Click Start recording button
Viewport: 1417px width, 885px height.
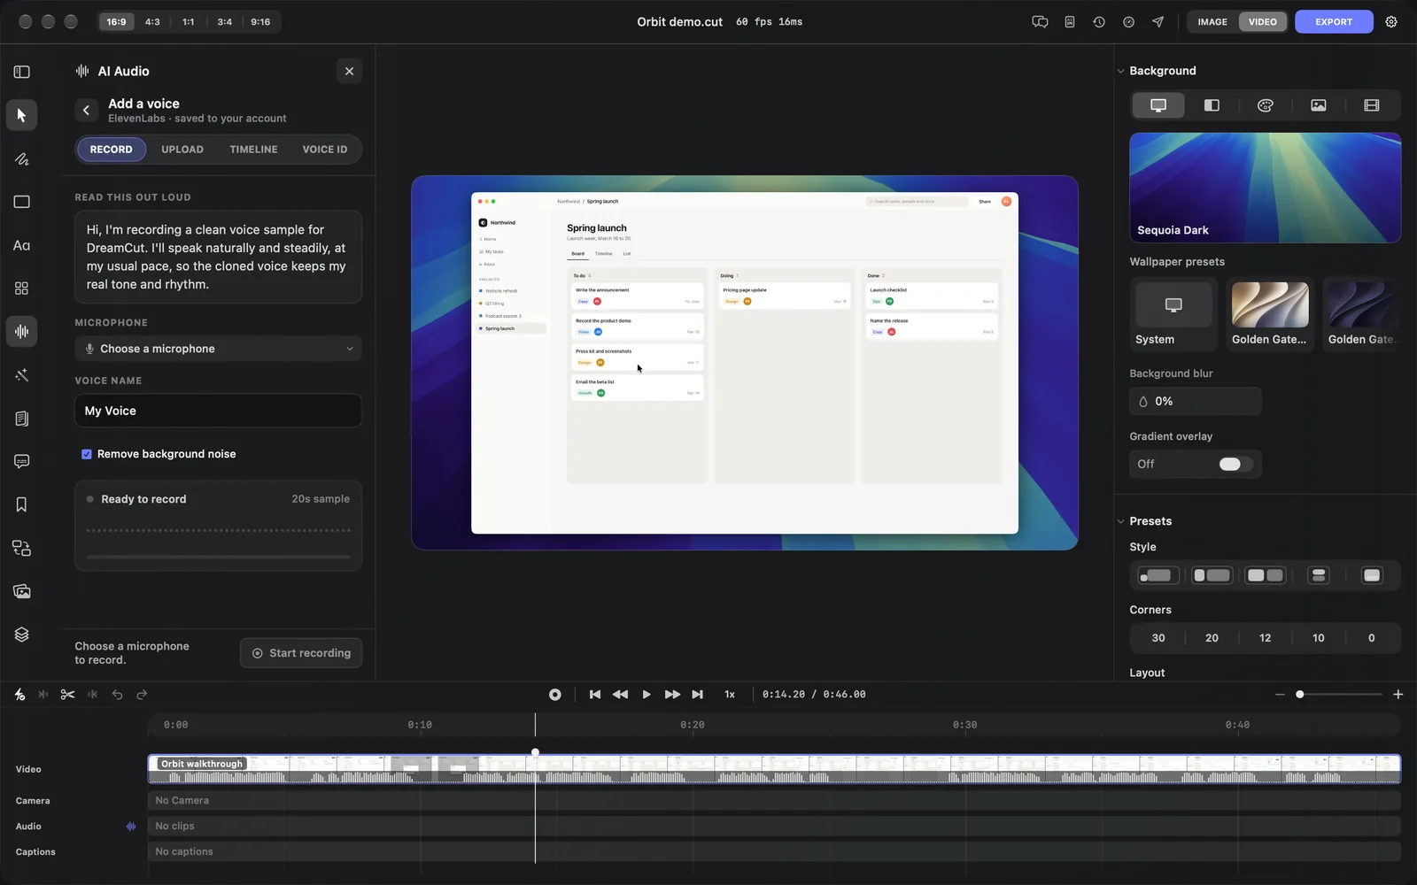(301, 653)
